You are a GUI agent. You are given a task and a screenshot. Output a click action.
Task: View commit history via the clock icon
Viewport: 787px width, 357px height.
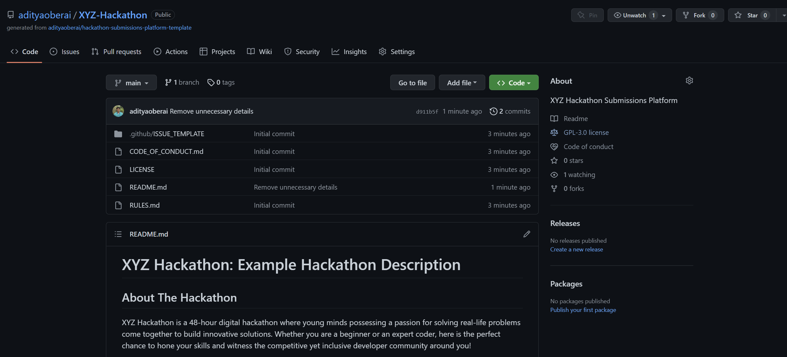493,111
